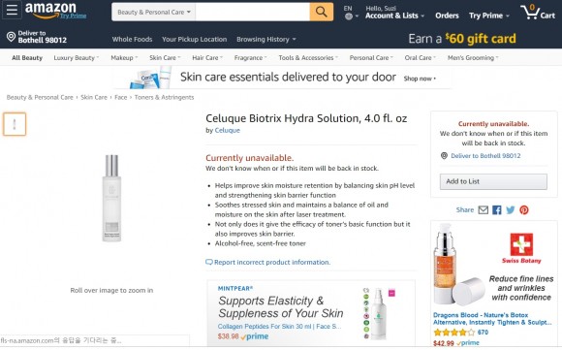Screen dimensions: 562x350
Task: Share product on Pinterest
Action: point(524,209)
